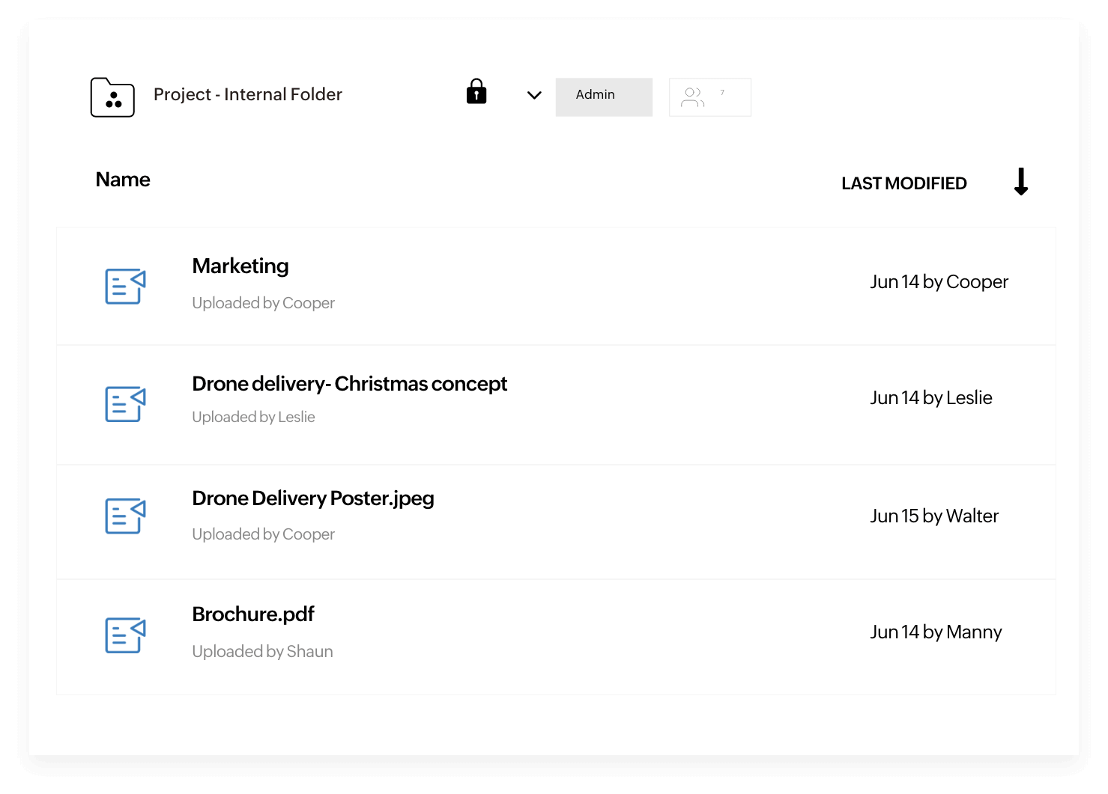Open the Marketing item

[x=240, y=266]
